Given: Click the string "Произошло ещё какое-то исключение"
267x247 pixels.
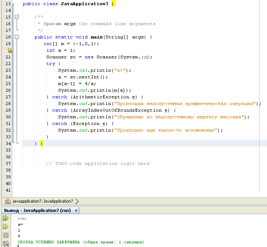Looking at the screenshot, I should [166, 130].
